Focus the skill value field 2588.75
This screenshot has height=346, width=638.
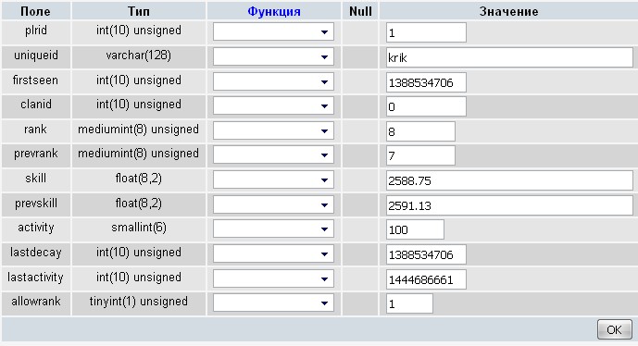point(509,180)
